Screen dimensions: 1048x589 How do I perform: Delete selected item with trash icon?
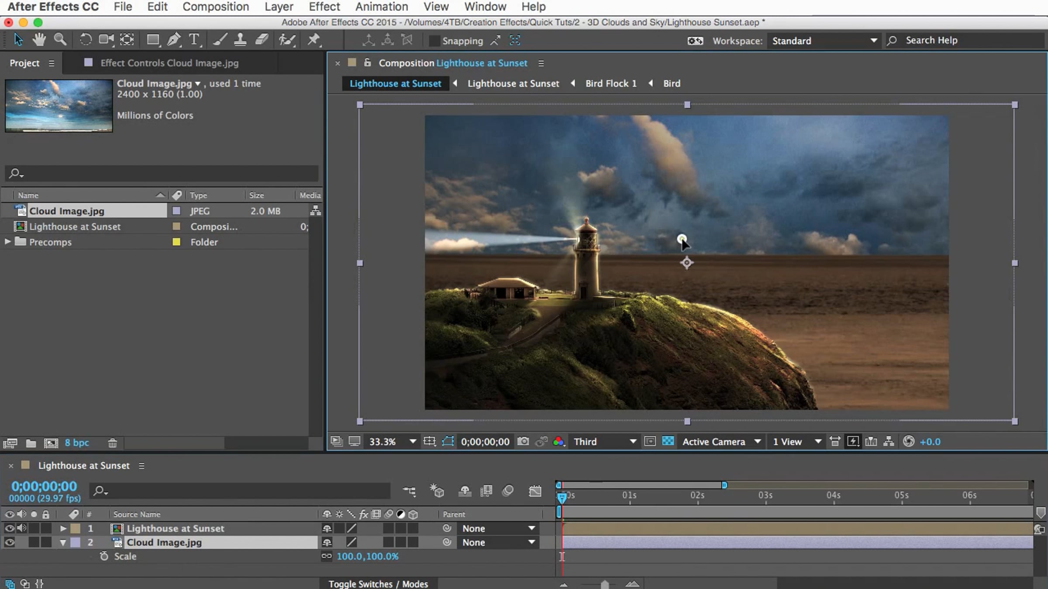[112, 443]
